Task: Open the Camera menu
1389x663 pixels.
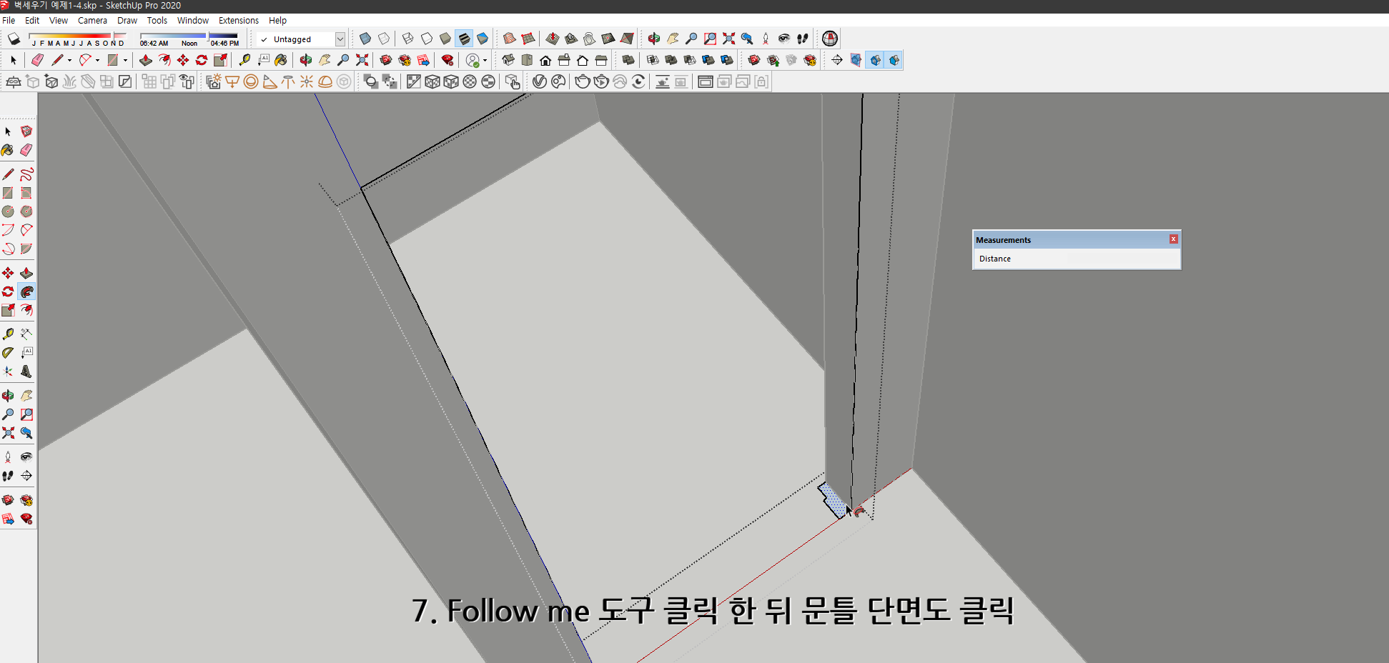Action: (x=92, y=20)
